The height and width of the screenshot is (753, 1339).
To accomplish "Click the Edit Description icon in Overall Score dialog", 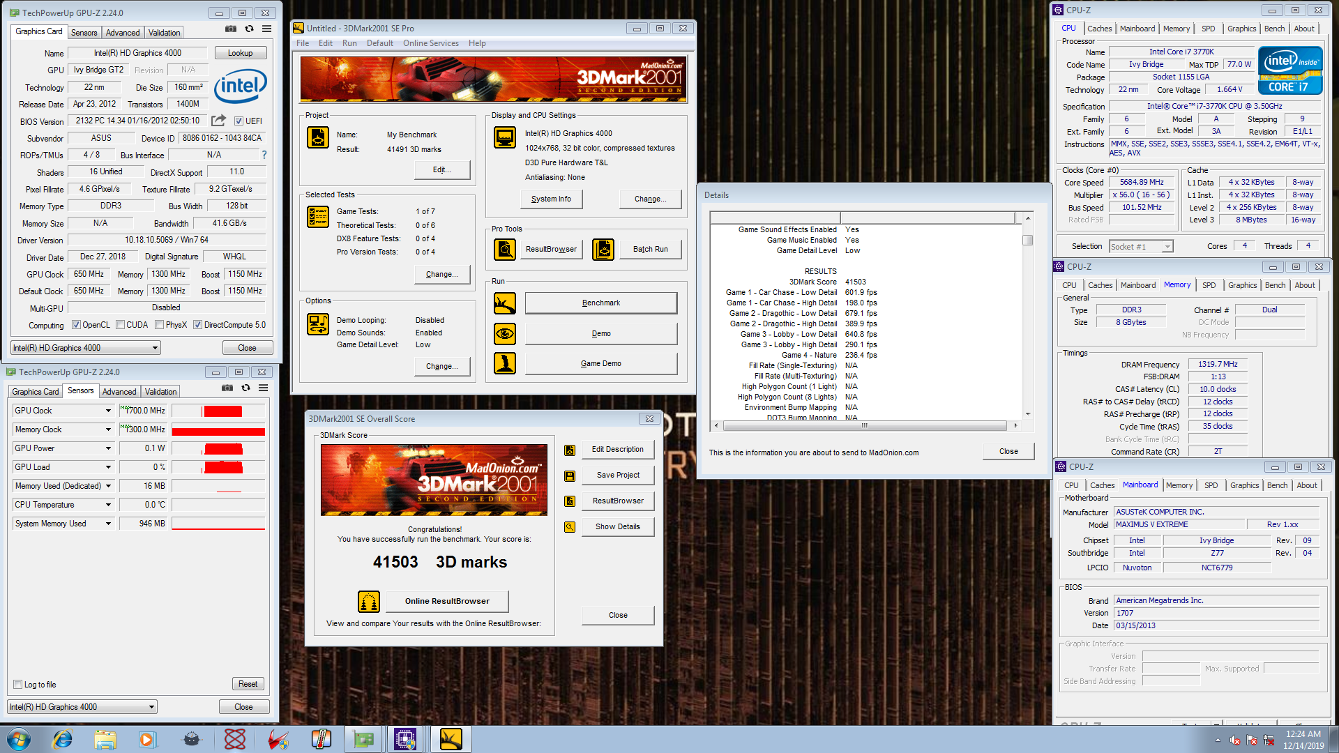I will pyautogui.click(x=570, y=450).
